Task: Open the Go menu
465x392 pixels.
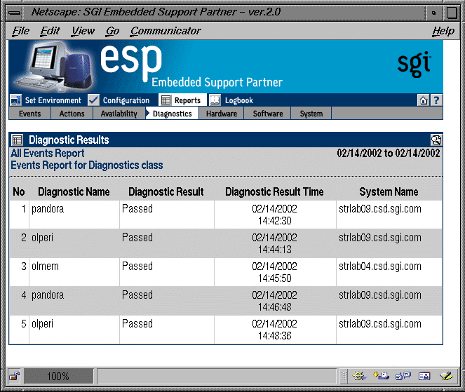Action: point(113,31)
